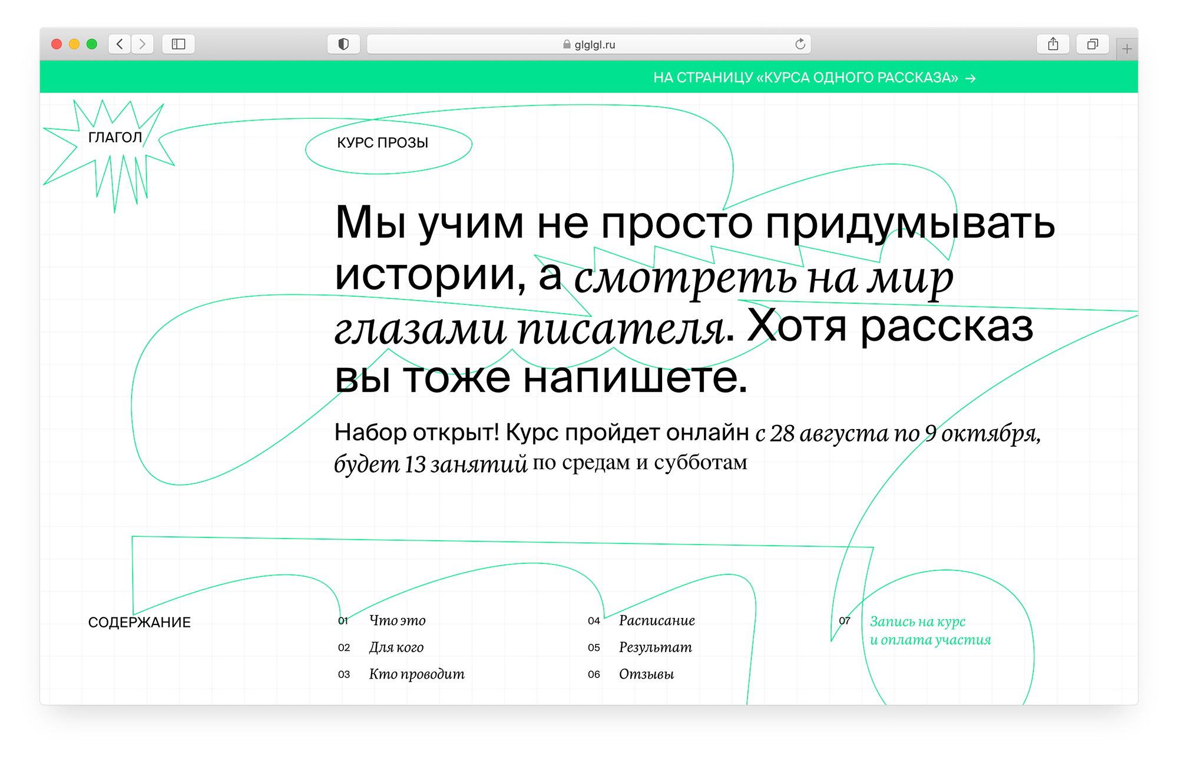Reload page with the refresh icon

(800, 44)
